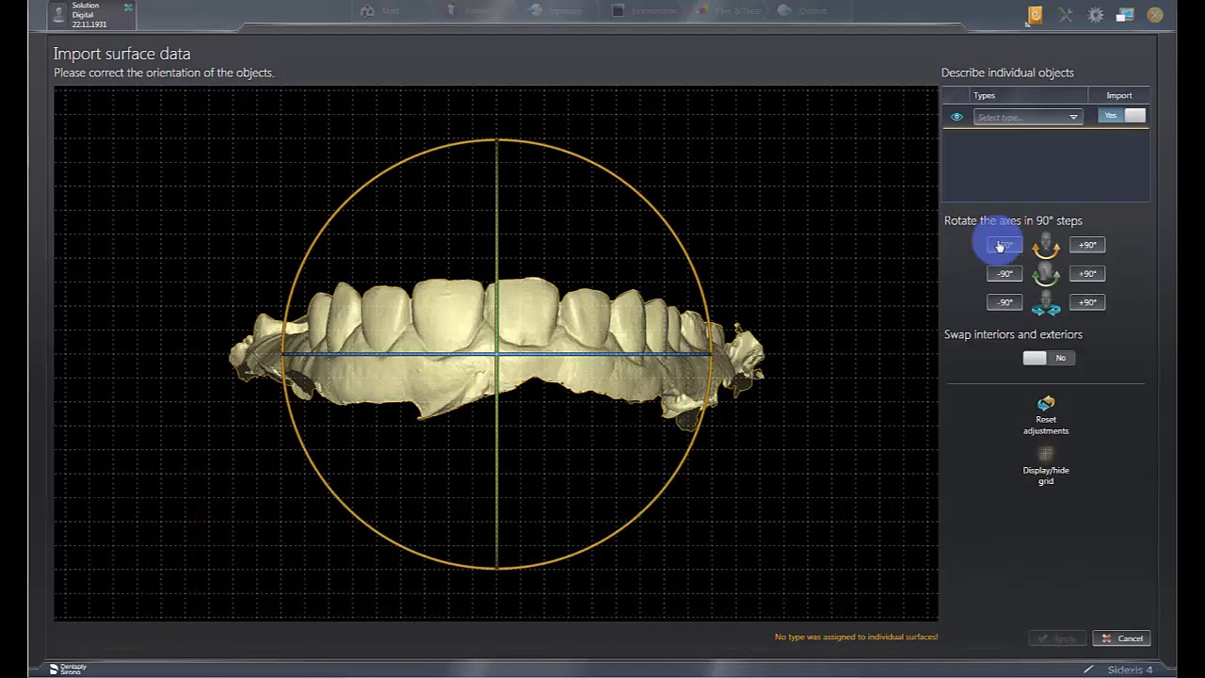This screenshot has height=678, width=1205.
Task: Click the orange document icon in top bar
Action: coord(1035,15)
